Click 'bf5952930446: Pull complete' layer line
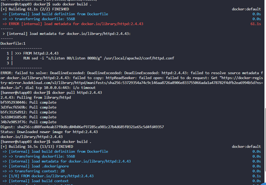The width and height of the screenshot is (266, 185). [28, 102]
